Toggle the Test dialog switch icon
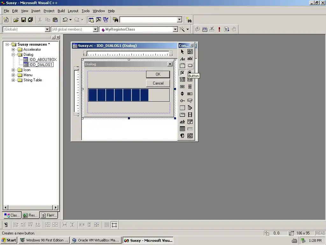The image size is (326, 245). [6, 225]
